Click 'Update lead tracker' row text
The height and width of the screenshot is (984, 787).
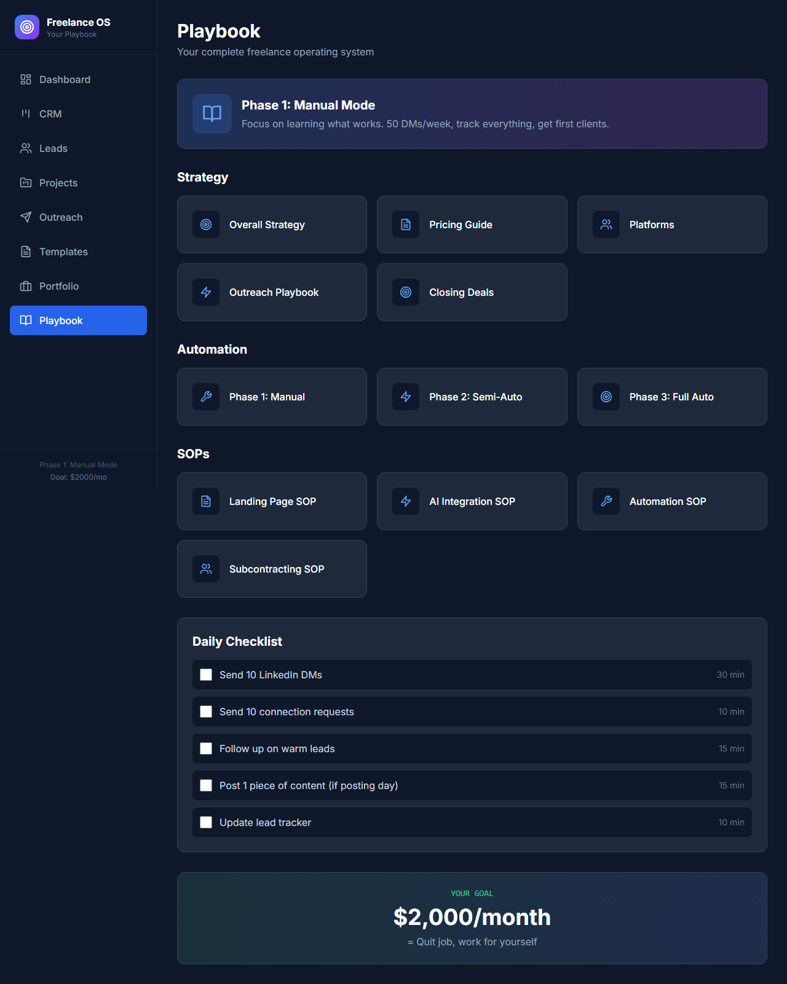(265, 822)
